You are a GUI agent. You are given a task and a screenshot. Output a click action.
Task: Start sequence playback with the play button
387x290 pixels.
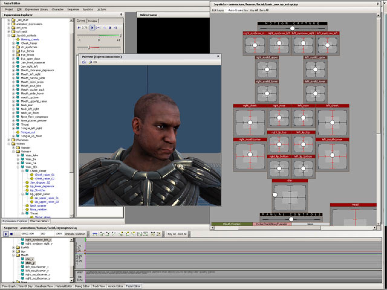6,234
